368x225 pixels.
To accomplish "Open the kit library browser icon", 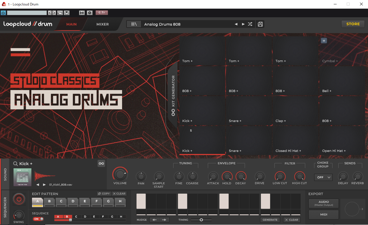I will (134, 24).
